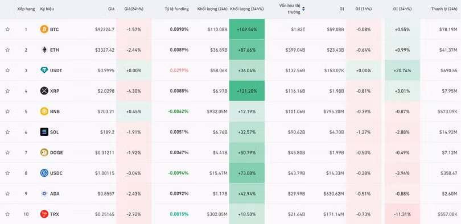Open the BTC symbol link
The height and width of the screenshot is (224, 461).
click(55, 30)
